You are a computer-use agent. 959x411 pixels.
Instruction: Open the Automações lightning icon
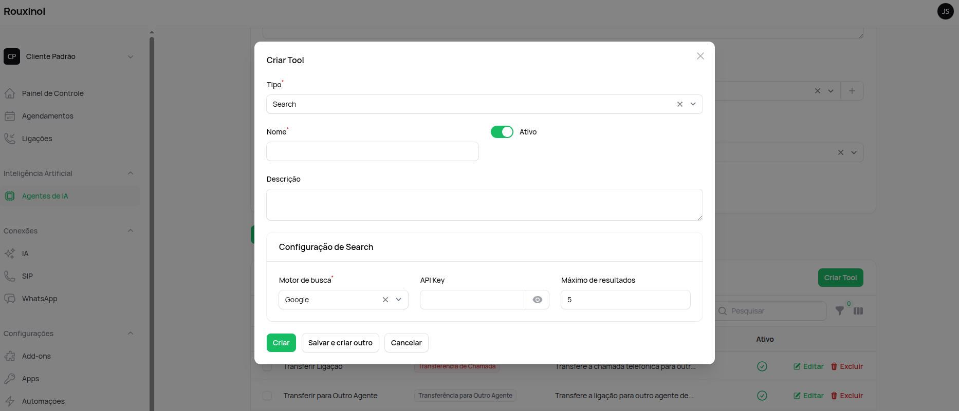click(10, 401)
